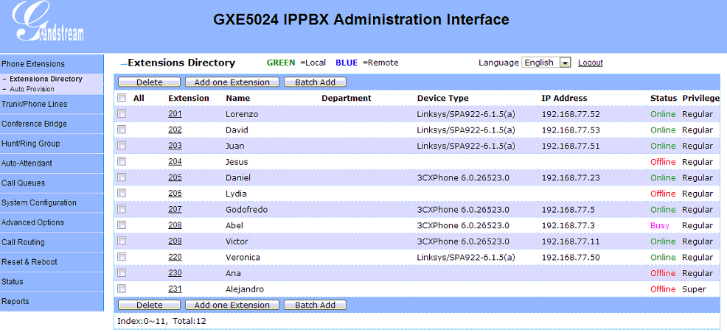The height and width of the screenshot is (332, 727).
Task: Click the Index:0~11, Total:12 text
Action: (x=161, y=320)
